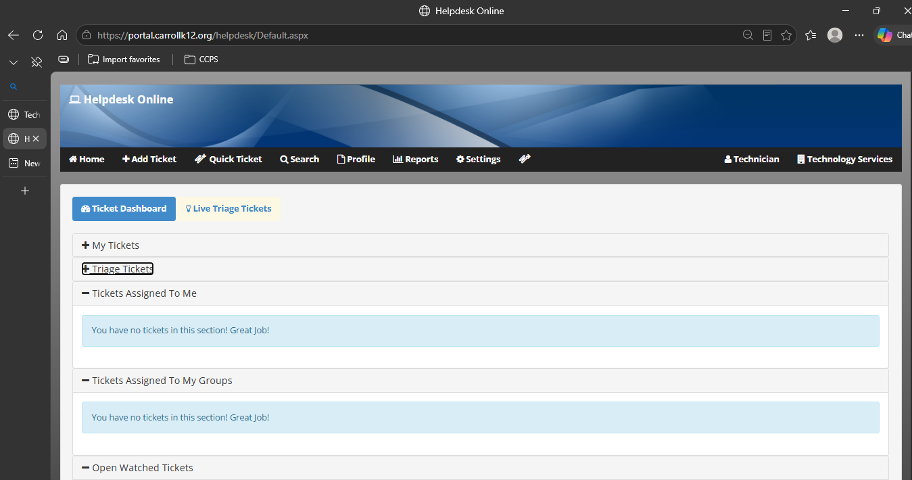Image resolution: width=912 pixels, height=480 pixels.
Task: Select the Ticket Dashboard tab
Action: pyautogui.click(x=124, y=209)
